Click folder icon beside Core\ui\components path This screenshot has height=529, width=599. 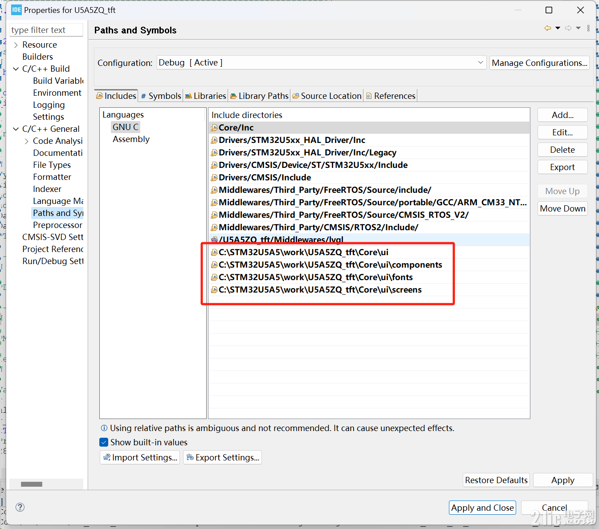tap(214, 265)
